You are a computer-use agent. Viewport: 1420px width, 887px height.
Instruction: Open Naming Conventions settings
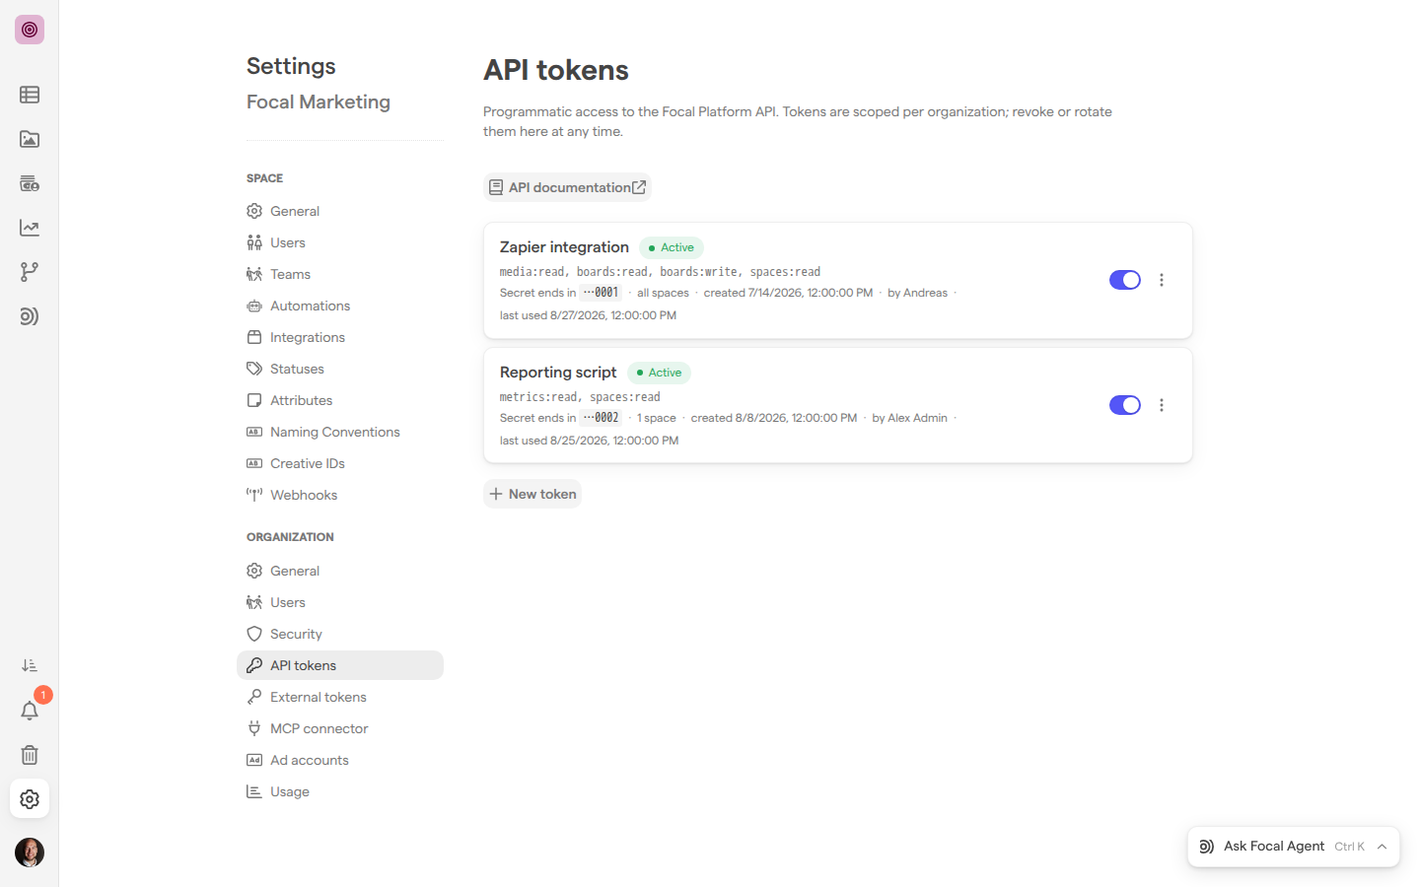click(340, 432)
